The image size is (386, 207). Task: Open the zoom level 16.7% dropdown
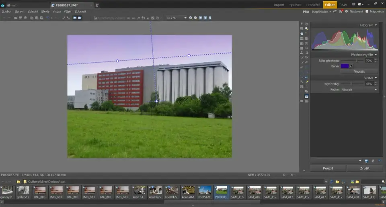click(185, 18)
